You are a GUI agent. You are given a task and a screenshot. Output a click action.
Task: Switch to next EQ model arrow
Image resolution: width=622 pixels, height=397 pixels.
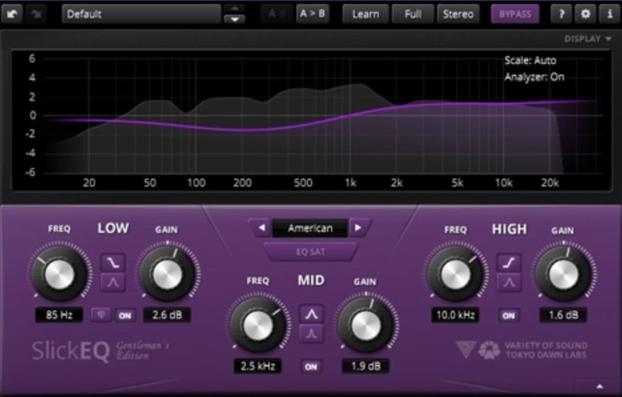(358, 228)
